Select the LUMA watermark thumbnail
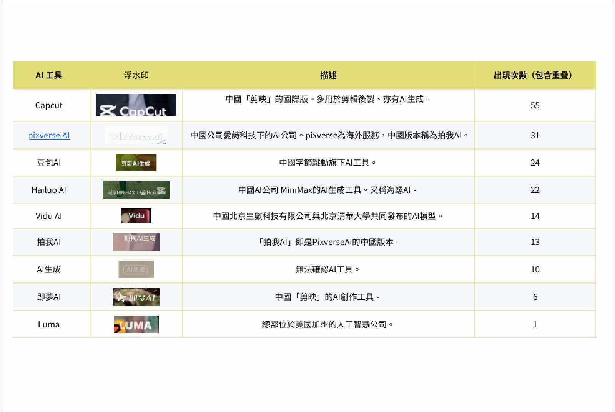This screenshot has height=412, width=615. click(136, 324)
